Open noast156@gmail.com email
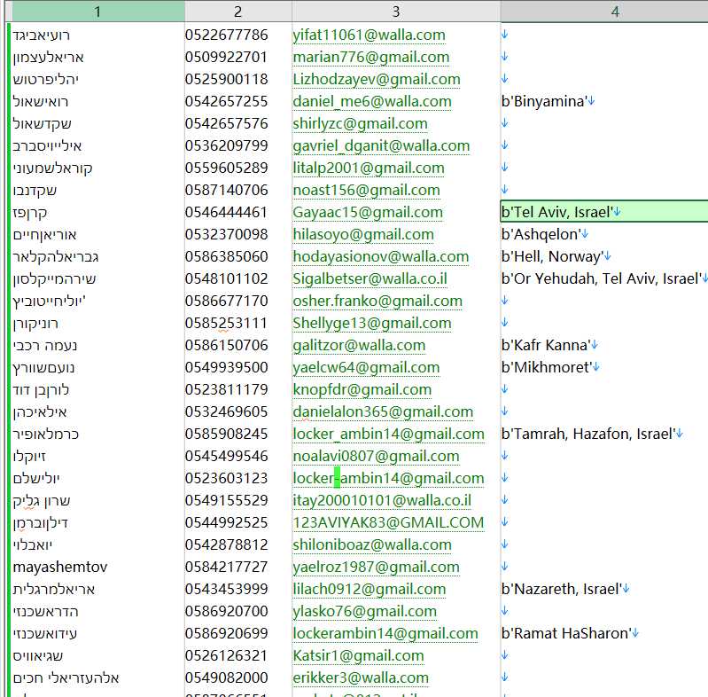This screenshot has height=697, width=708. 366,190
